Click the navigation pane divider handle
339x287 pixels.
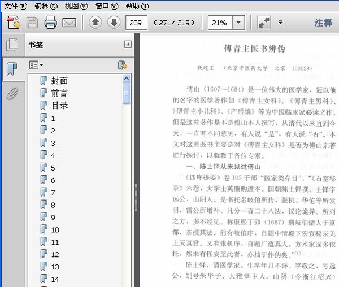click(x=136, y=197)
